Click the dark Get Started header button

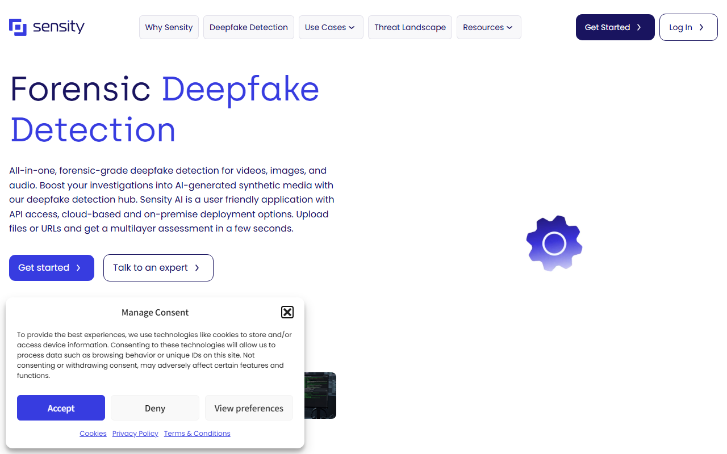click(x=615, y=27)
